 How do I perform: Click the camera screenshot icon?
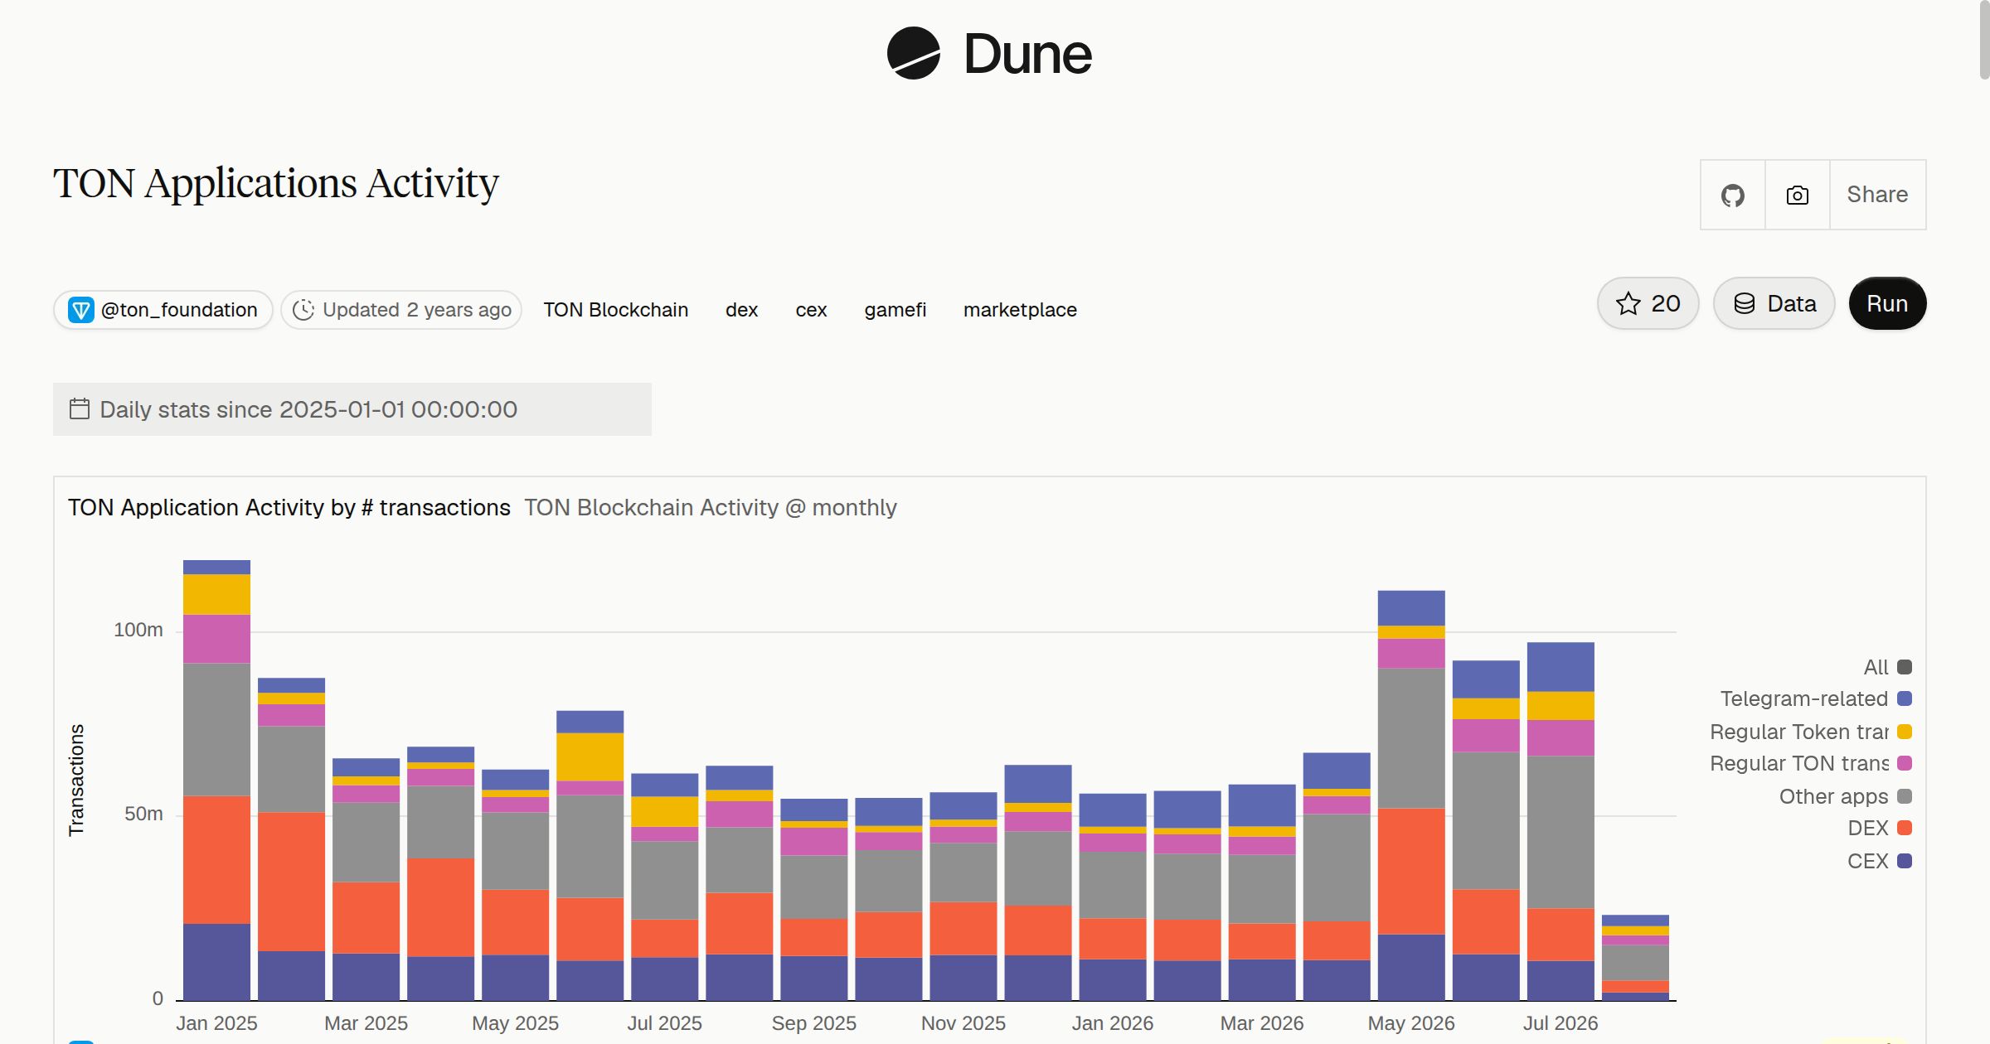coord(1797,195)
